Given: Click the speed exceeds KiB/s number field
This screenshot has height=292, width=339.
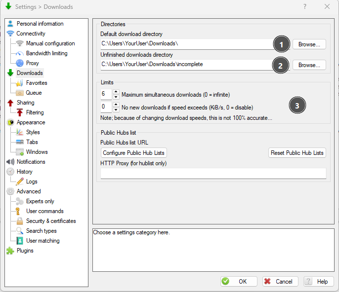Looking at the screenshot, I should pyautogui.click(x=106, y=107).
